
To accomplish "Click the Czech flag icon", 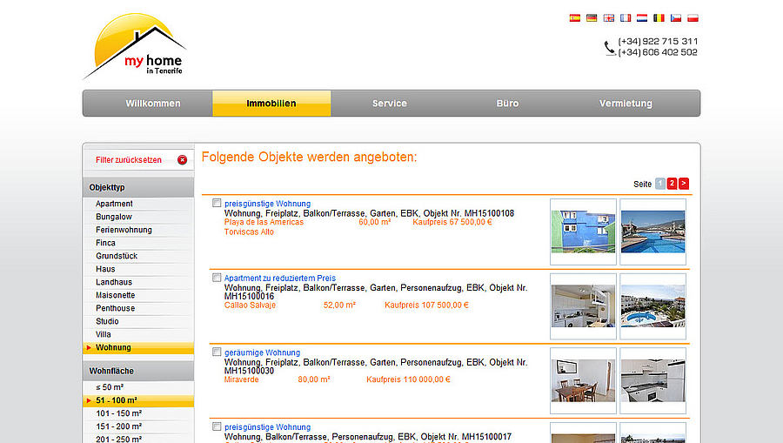I will click(676, 17).
